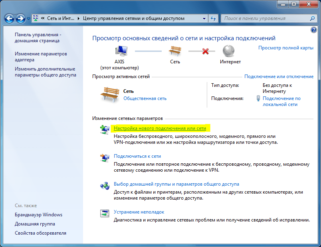Viewport: 321px width, 247px height.
Task: Open the Просмотр полной карты link
Action: [285, 48]
